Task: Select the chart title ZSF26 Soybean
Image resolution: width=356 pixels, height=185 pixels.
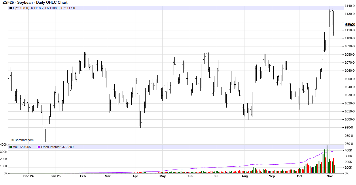Action: click(x=35, y=3)
